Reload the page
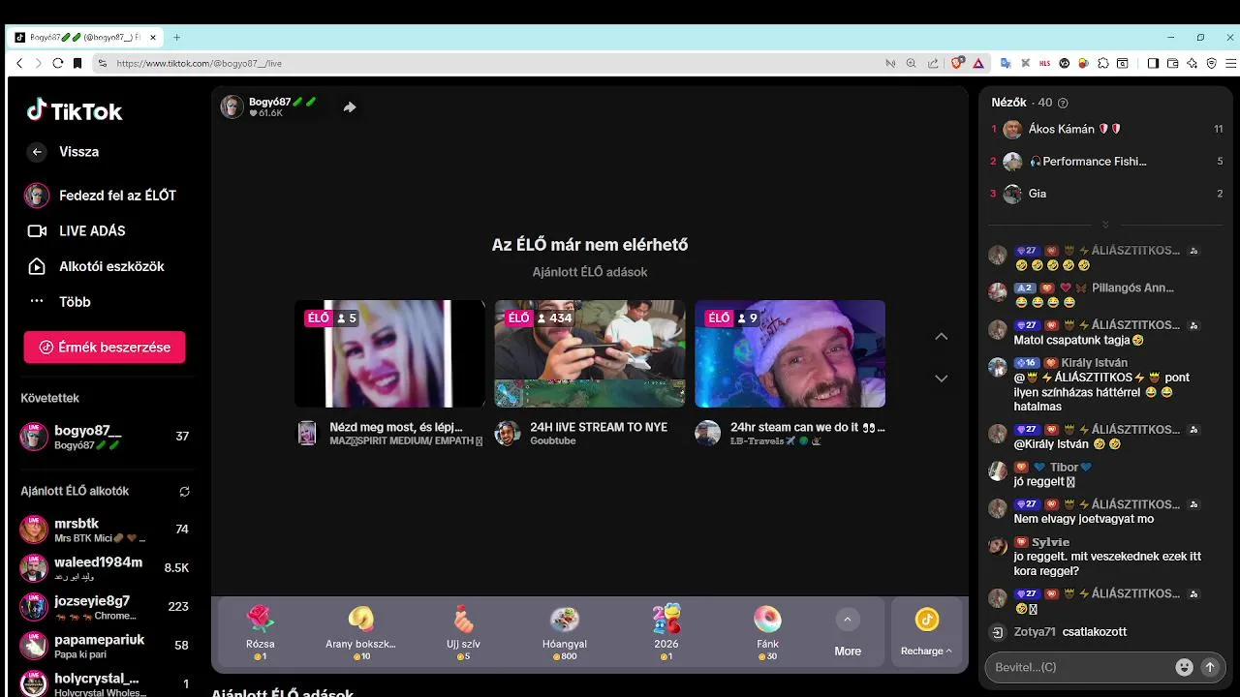This screenshot has height=697, width=1240. pos(57,63)
